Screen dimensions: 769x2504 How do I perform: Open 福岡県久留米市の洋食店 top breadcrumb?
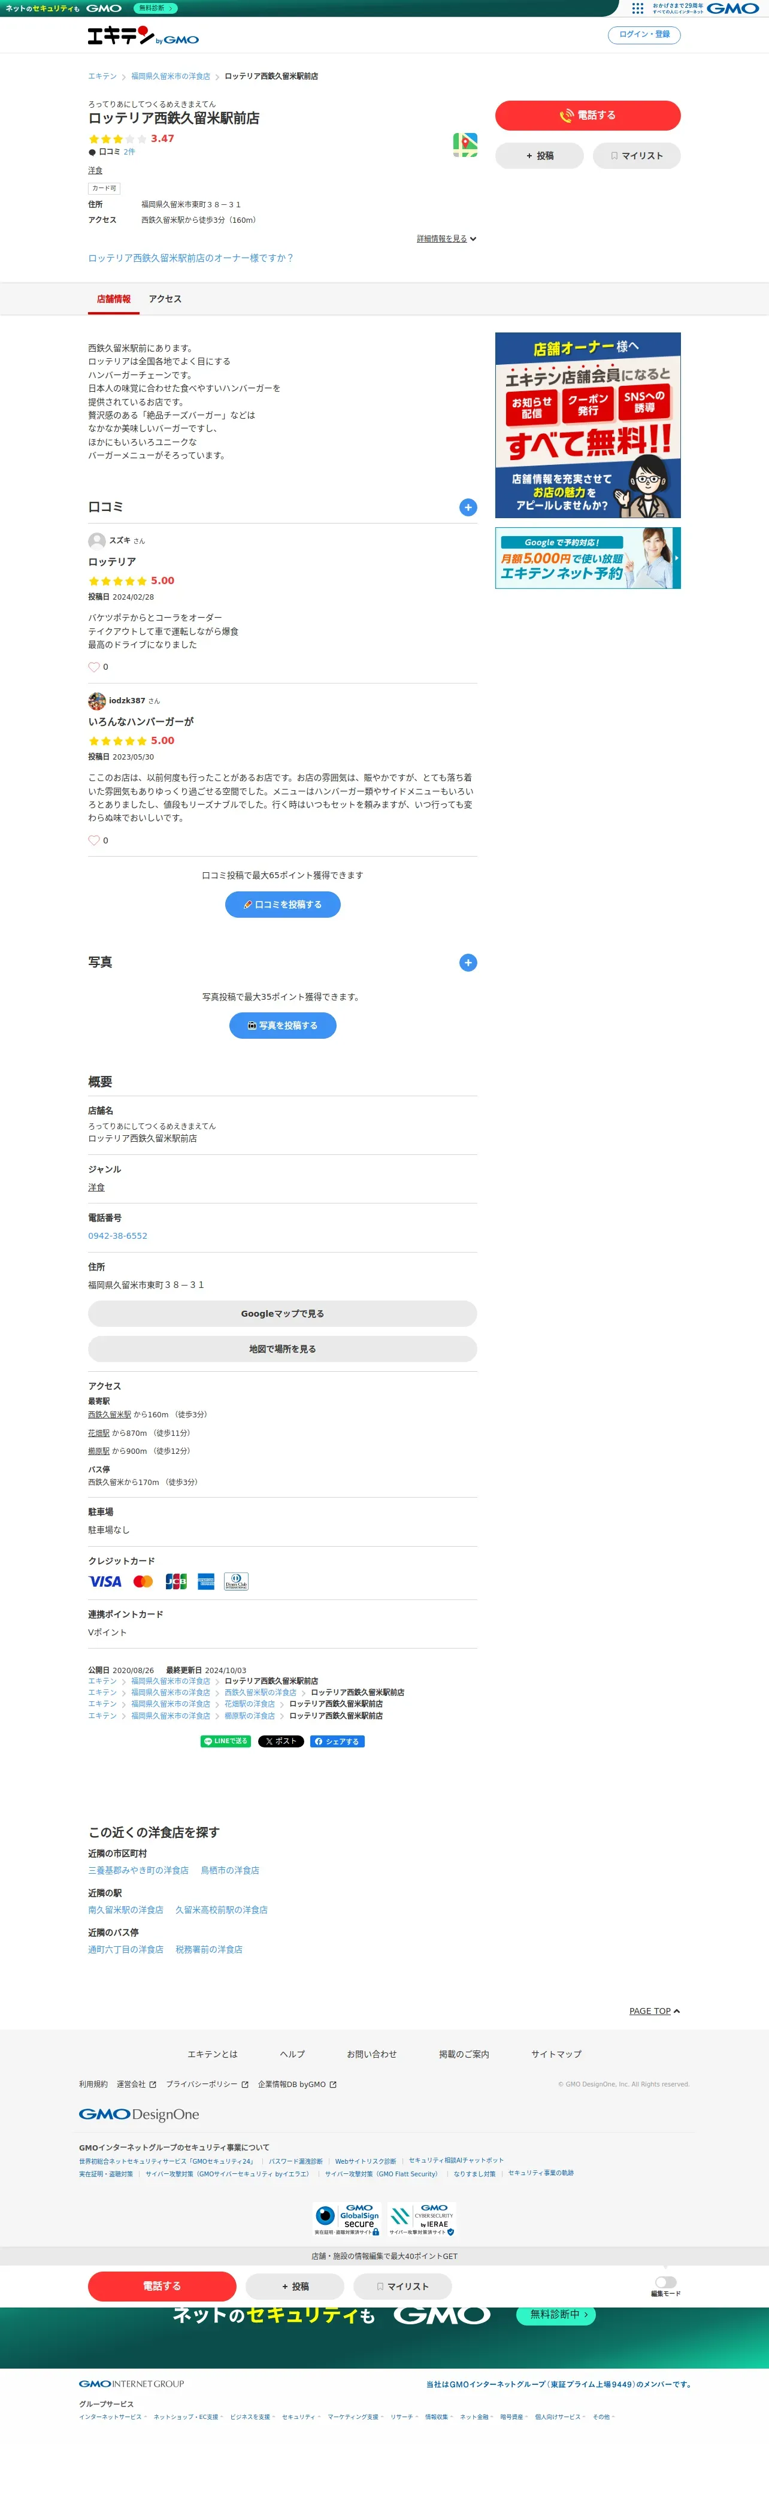170,76
